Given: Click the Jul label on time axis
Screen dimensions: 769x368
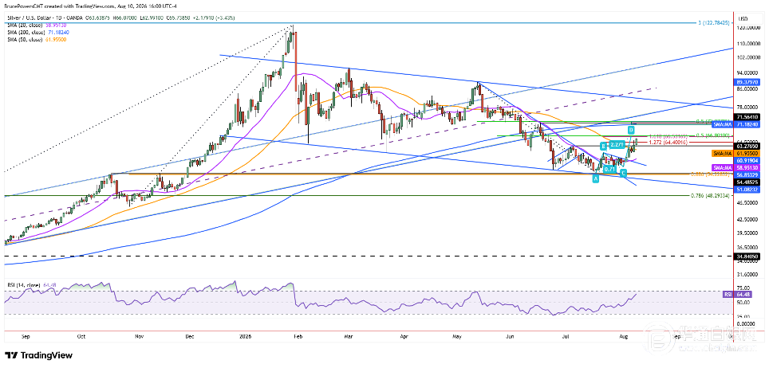Looking at the screenshot, I should (565, 337).
